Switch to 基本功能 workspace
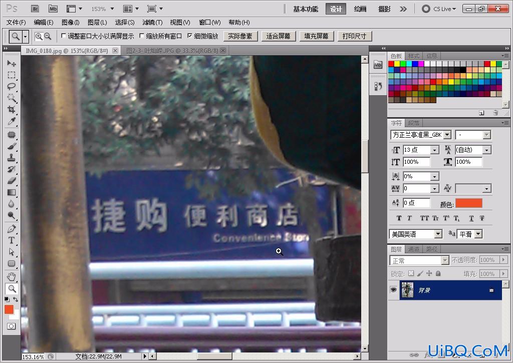513x363 pixels. tap(305, 9)
